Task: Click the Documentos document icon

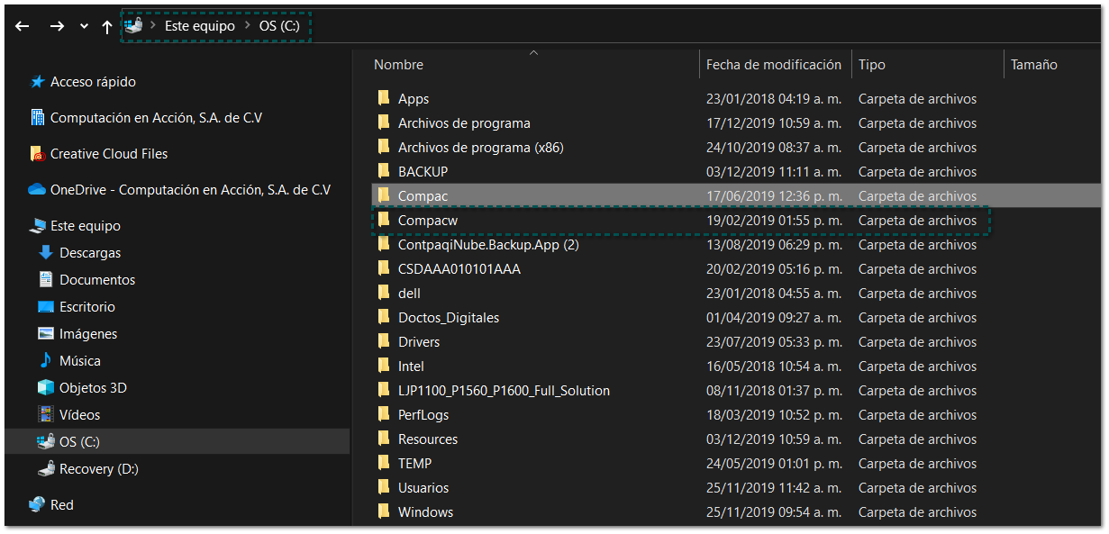Action: (46, 280)
